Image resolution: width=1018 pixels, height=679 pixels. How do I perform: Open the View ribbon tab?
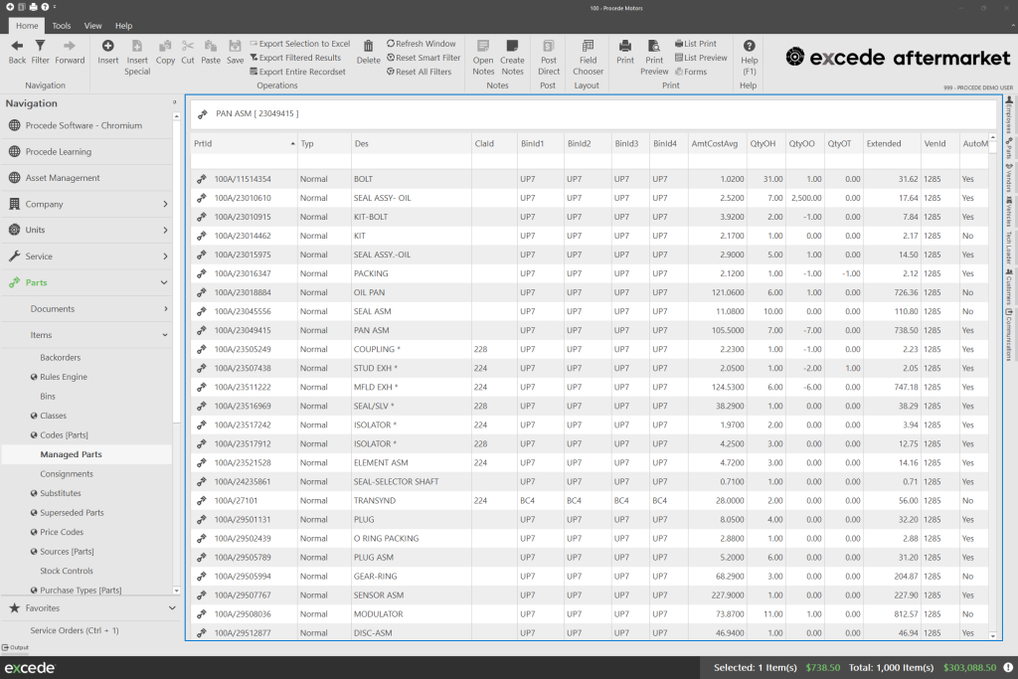pyautogui.click(x=92, y=26)
